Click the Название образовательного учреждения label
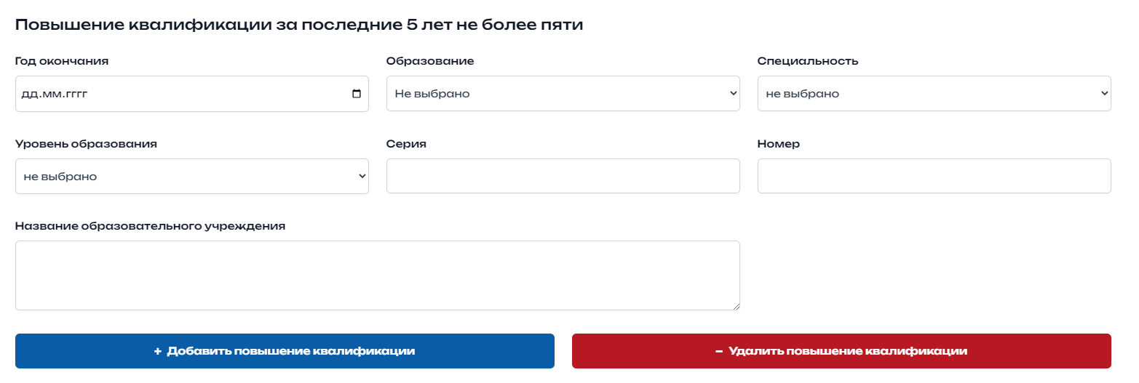This screenshot has width=1139, height=383. (x=150, y=226)
